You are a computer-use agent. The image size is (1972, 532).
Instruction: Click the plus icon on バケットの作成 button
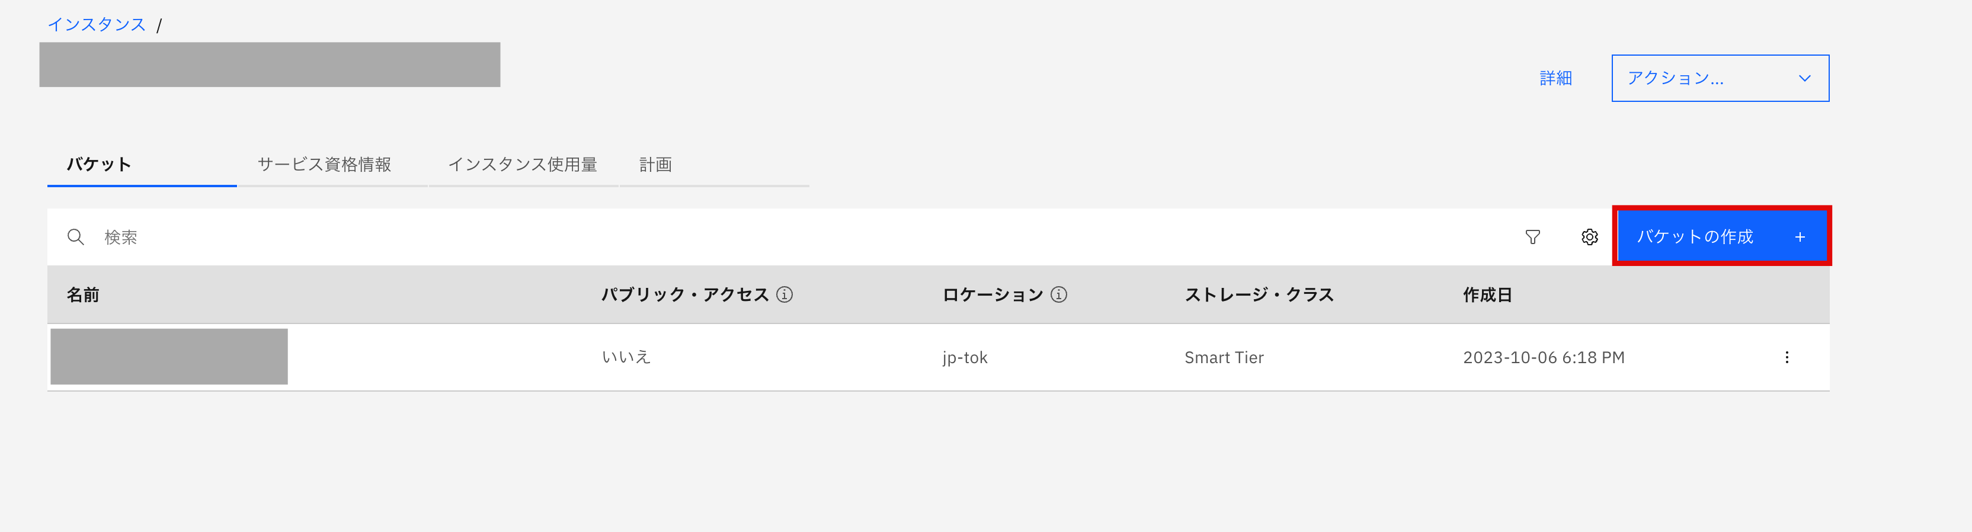click(1801, 236)
